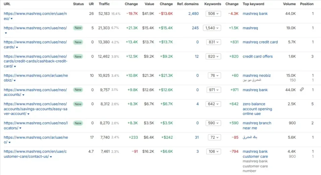Click the traffic value 52,183
Screen dimensions: 321x175
104,14
